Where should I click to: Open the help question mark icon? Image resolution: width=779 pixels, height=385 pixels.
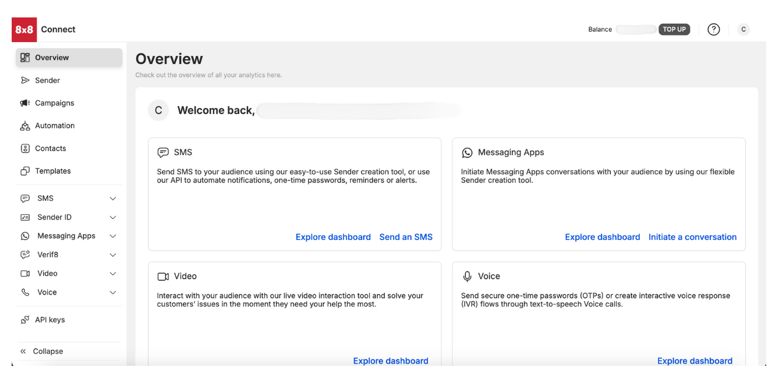coord(713,30)
